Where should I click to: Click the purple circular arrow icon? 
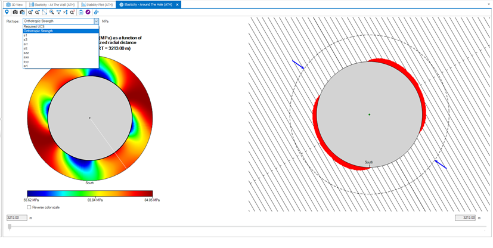click(x=88, y=12)
